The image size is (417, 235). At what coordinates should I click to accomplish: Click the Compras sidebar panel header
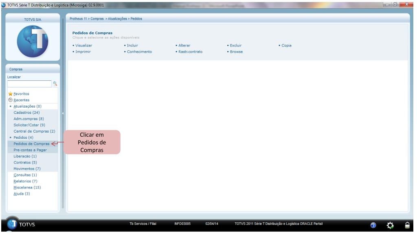[33, 69]
